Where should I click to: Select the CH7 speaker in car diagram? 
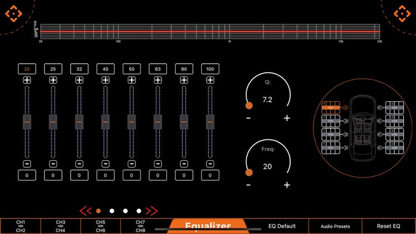[x=331, y=148]
